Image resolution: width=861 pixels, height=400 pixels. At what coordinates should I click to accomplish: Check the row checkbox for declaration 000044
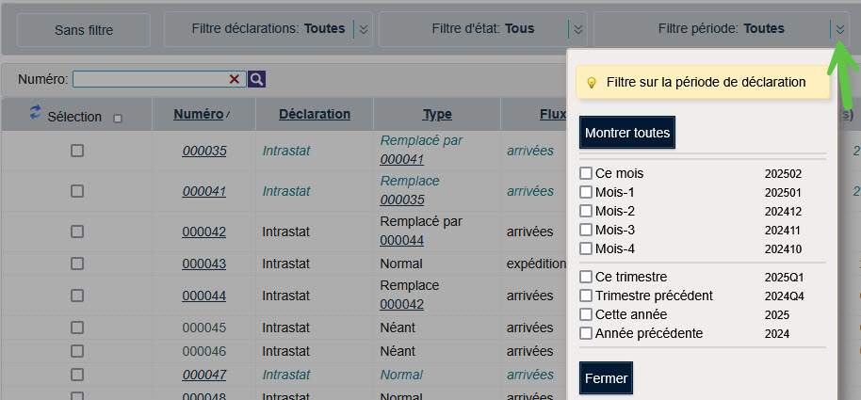pos(77,296)
